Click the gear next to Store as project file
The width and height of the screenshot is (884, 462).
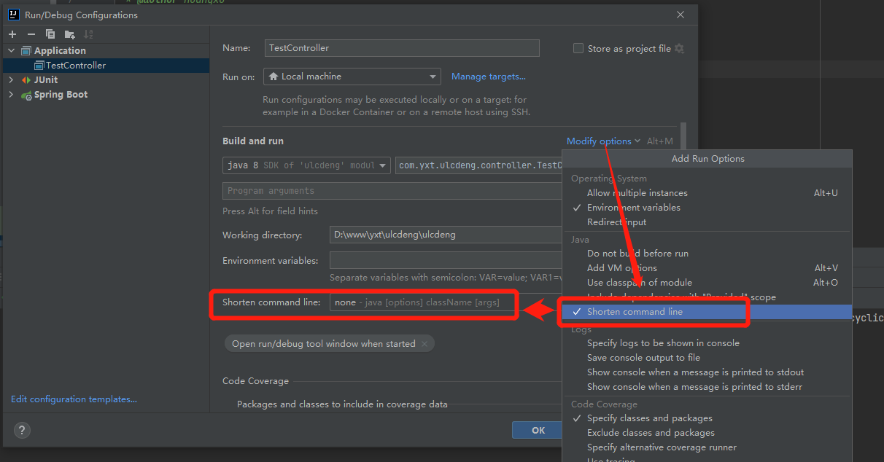pyautogui.click(x=679, y=48)
